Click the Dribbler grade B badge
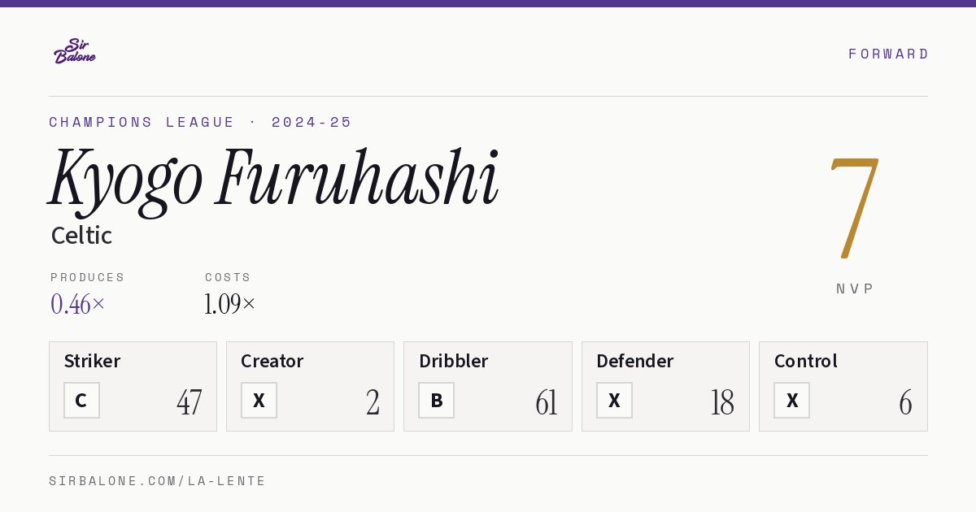 pos(436,401)
